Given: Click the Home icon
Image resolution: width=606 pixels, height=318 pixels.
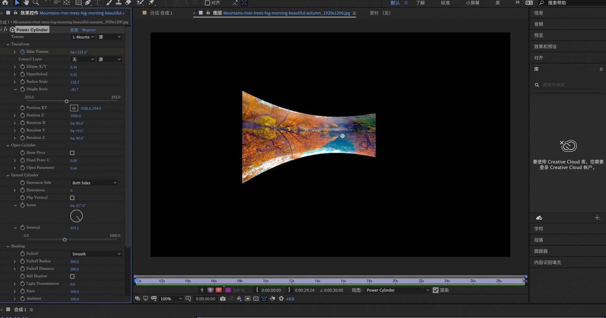Looking at the screenshot, I should coord(5,3).
